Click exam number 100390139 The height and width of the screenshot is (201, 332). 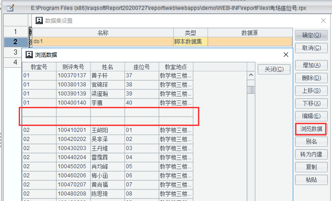coord(73,94)
